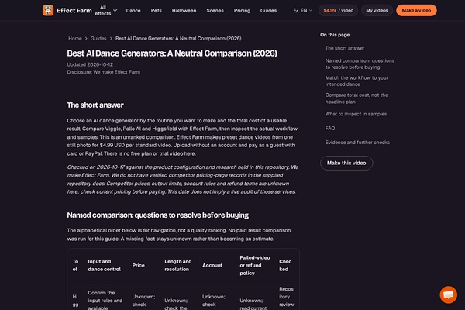Open the EN language selector chevron
The height and width of the screenshot is (310, 465).
pyautogui.click(x=311, y=10)
